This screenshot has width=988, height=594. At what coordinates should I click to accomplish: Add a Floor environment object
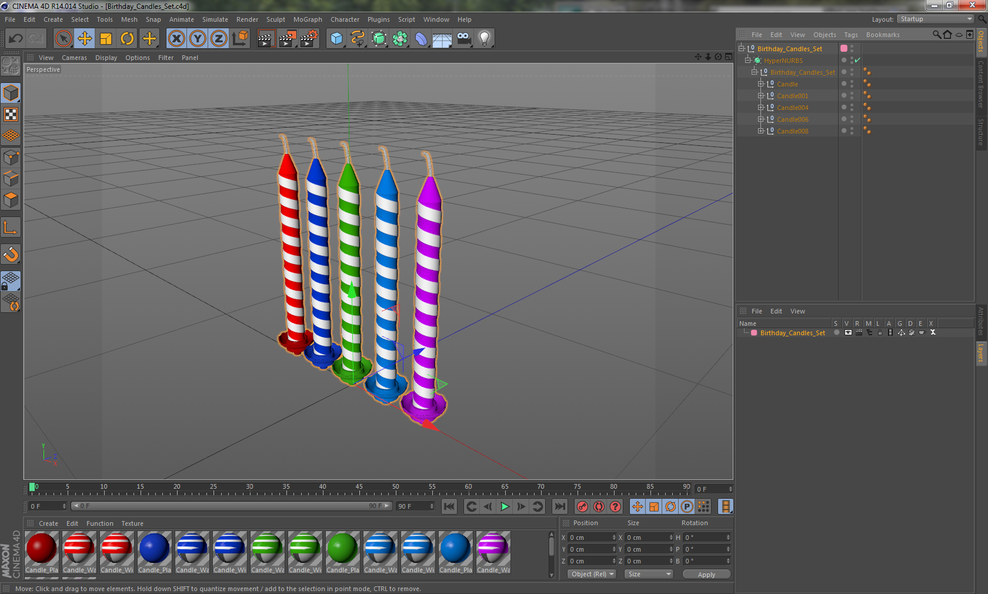[x=442, y=39]
